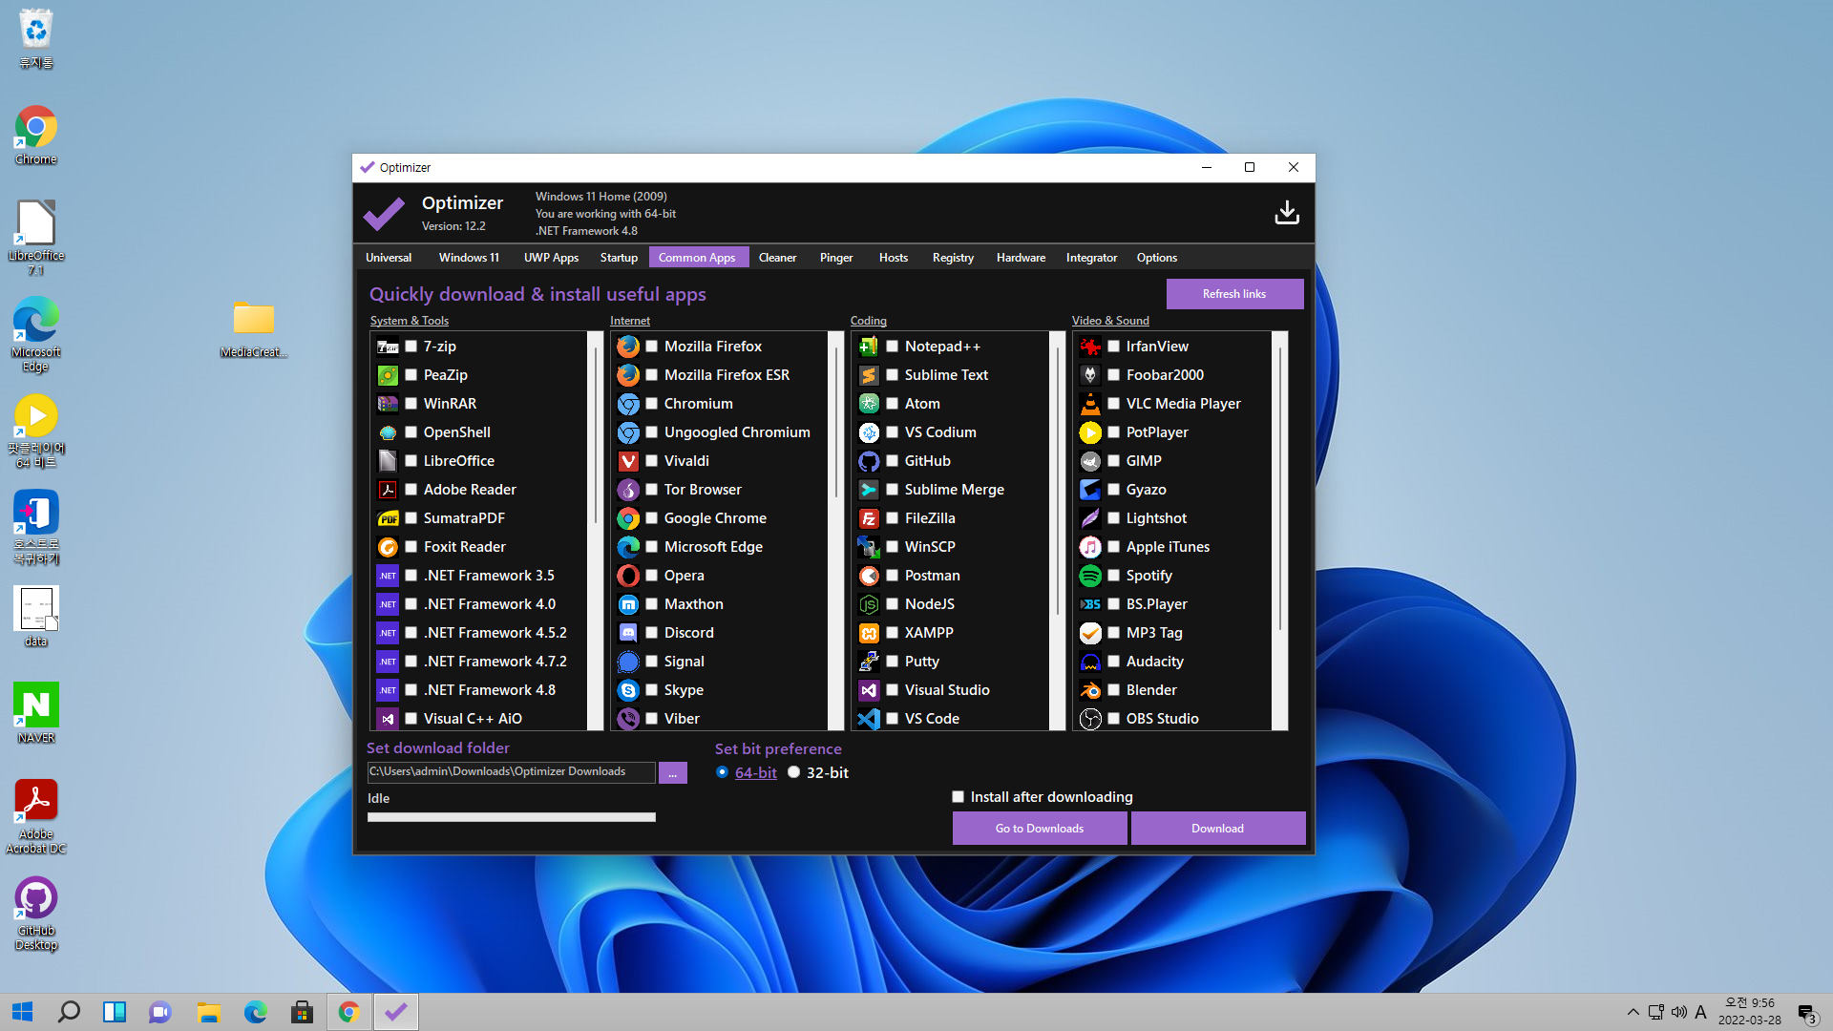Select the 64-bit radio button
Image resolution: width=1833 pixels, height=1031 pixels.
(x=723, y=773)
